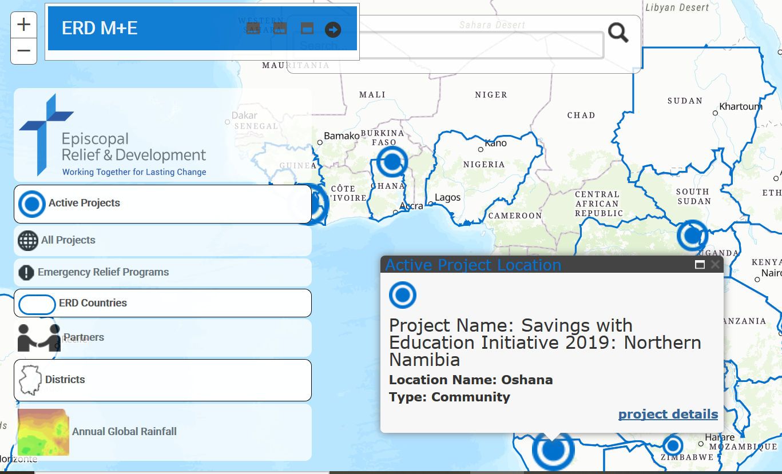Zoom out of the map

23,51
